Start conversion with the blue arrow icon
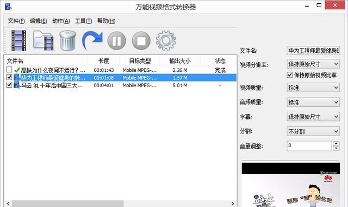 click(x=92, y=40)
